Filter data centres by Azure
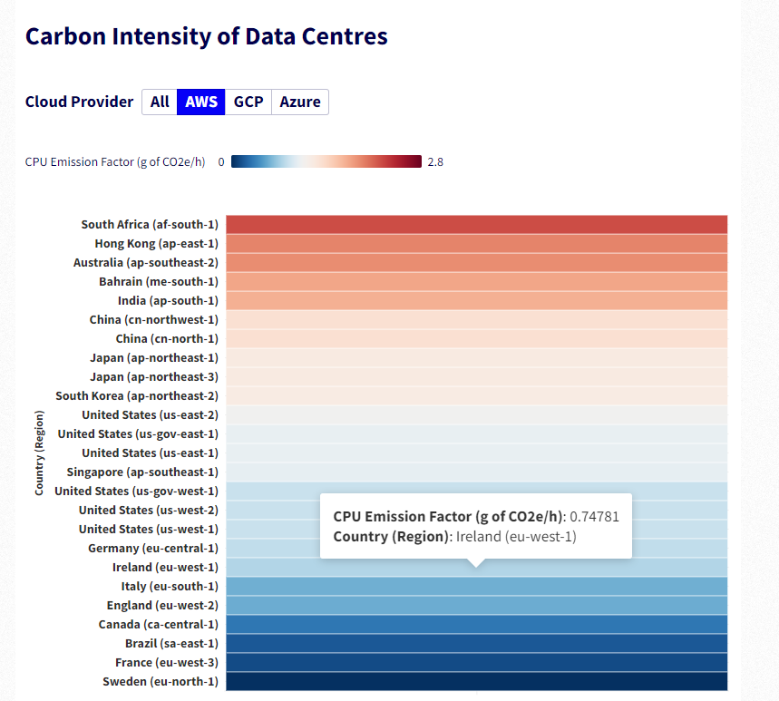The height and width of the screenshot is (701, 779). pyautogui.click(x=299, y=102)
